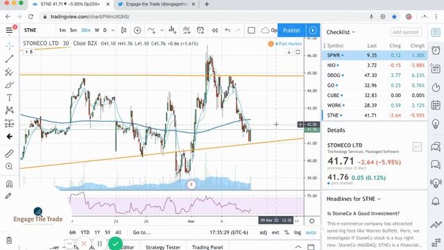Toggle the ext extended hours option
The width and height of the screenshot is (444, 250).
(x=275, y=233)
